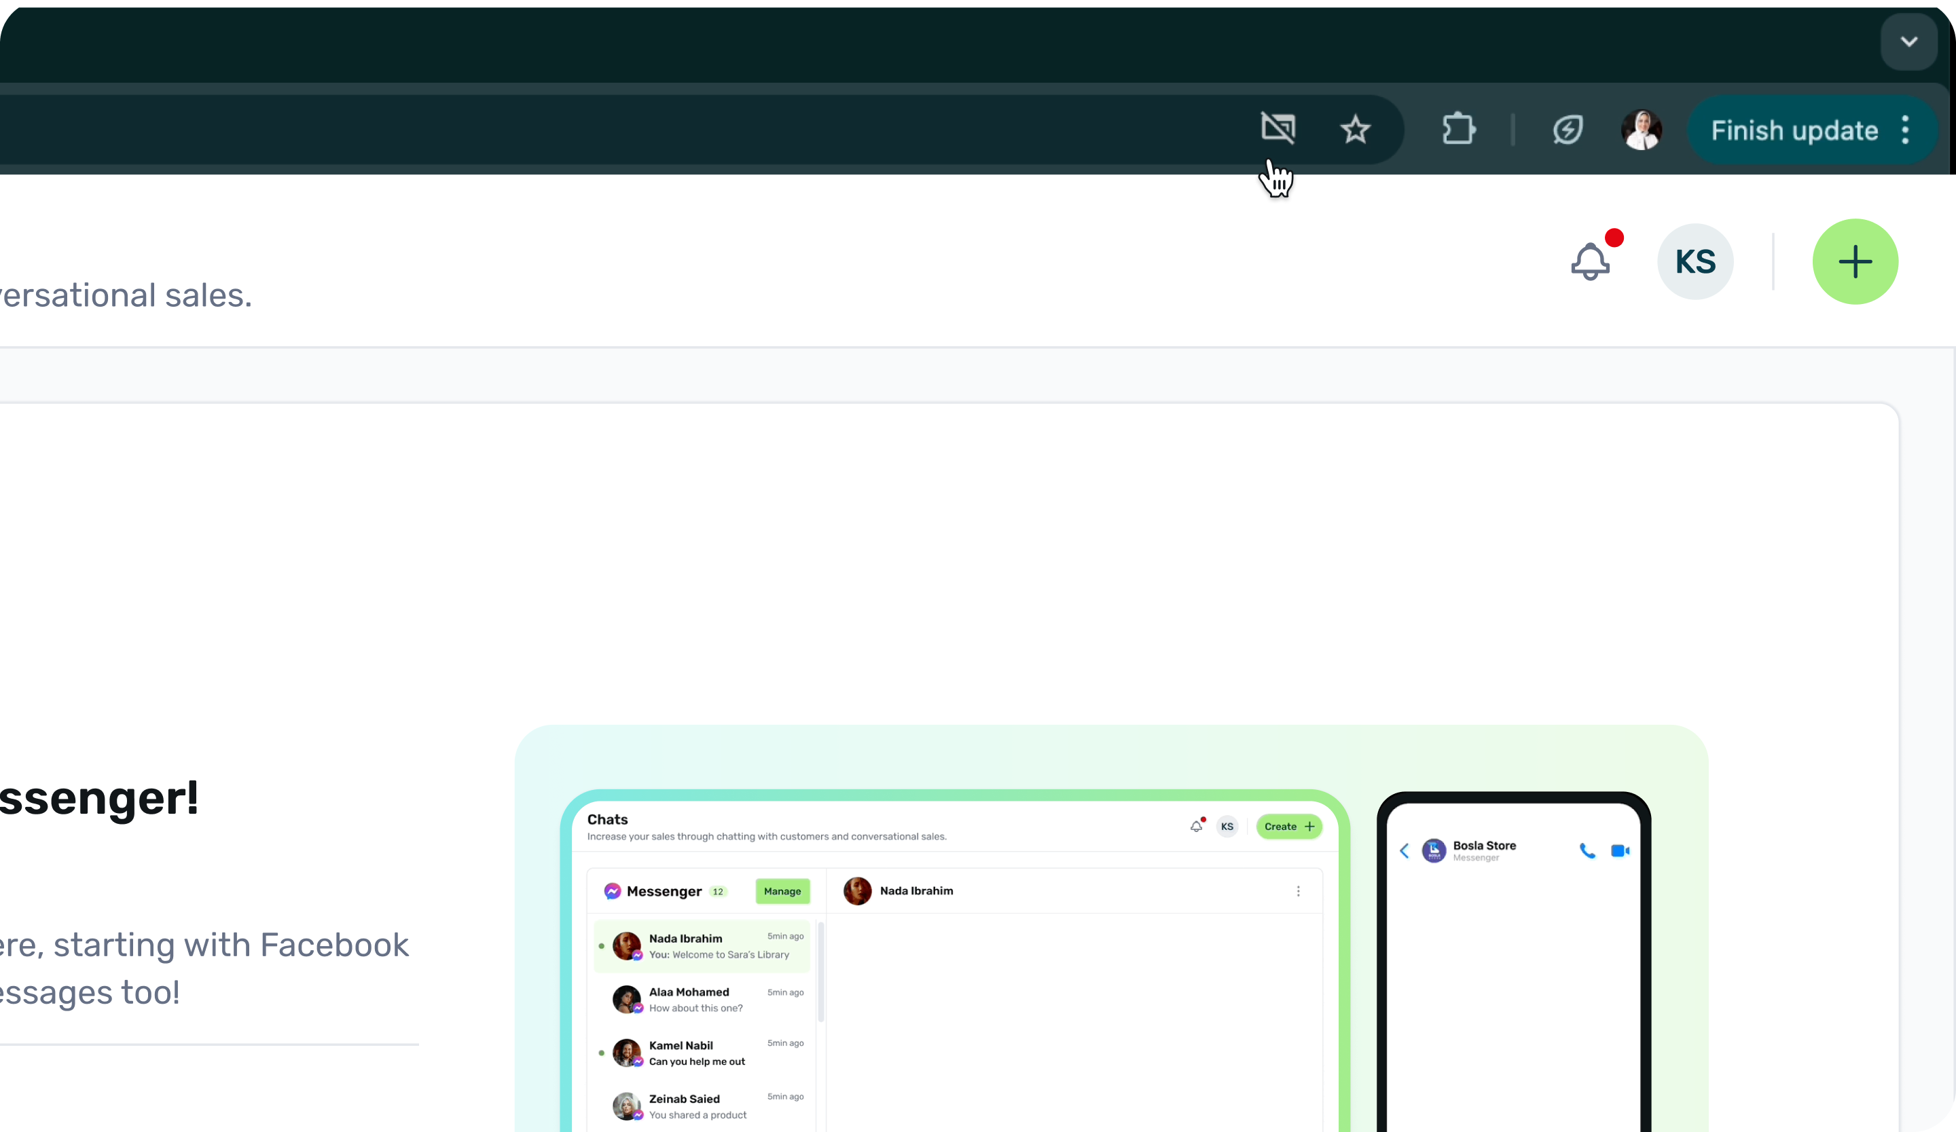Image resolution: width=1956 pixels, height=1132 pixels.
Task: Open Nada Ibrahim conversation three-dot options
Action: point(1298,891)
